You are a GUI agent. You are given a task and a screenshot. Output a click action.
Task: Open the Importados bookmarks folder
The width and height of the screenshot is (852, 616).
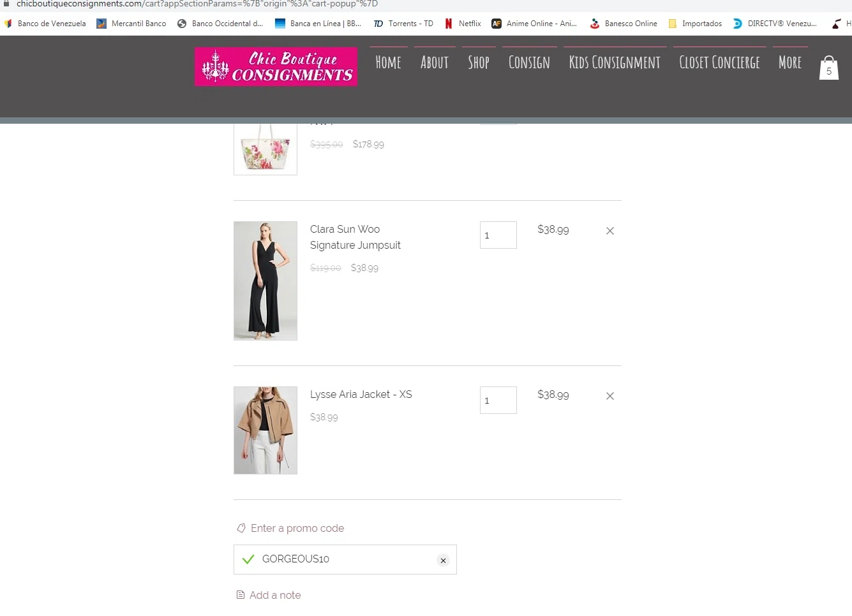pyautogui.click(x=695, y=24)
